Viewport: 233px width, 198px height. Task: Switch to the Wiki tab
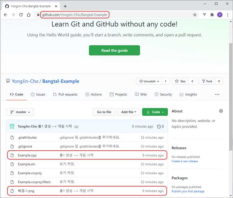(x=141, y=94)
